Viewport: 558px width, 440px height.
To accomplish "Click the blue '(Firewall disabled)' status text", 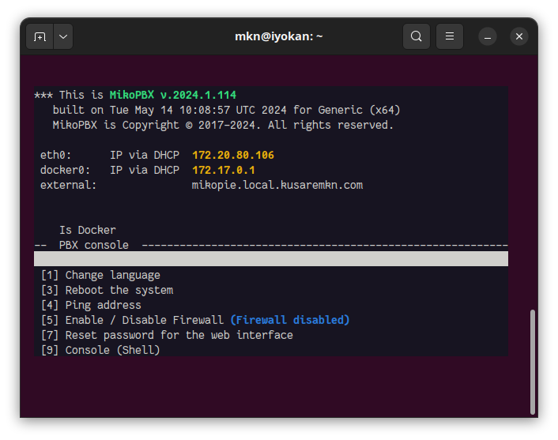I will (x=290, y=320).
